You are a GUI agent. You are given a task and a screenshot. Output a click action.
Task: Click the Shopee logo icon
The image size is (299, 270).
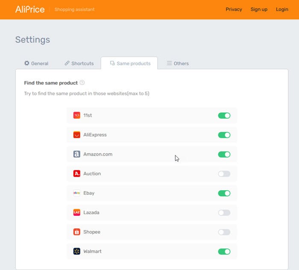[76, 232]
